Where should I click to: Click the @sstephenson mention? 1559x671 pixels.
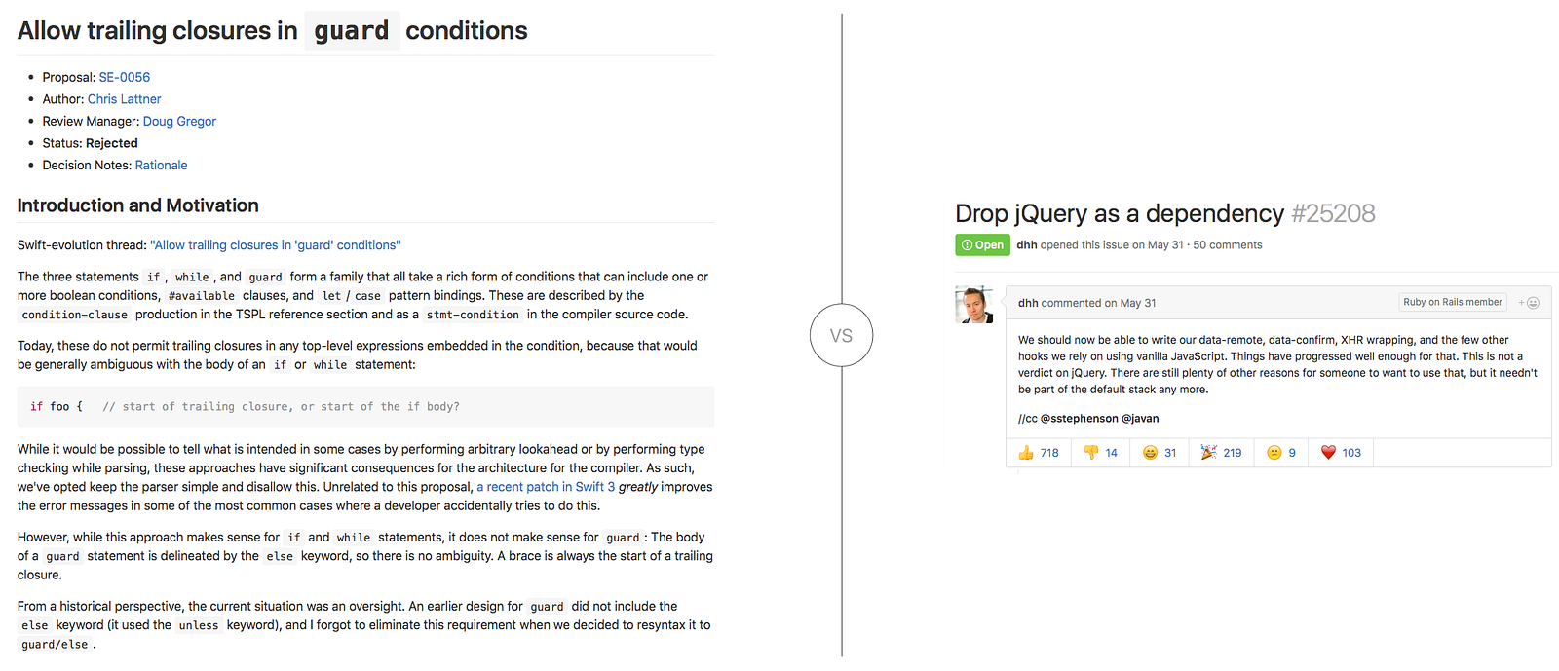(x=1080, y=419)
